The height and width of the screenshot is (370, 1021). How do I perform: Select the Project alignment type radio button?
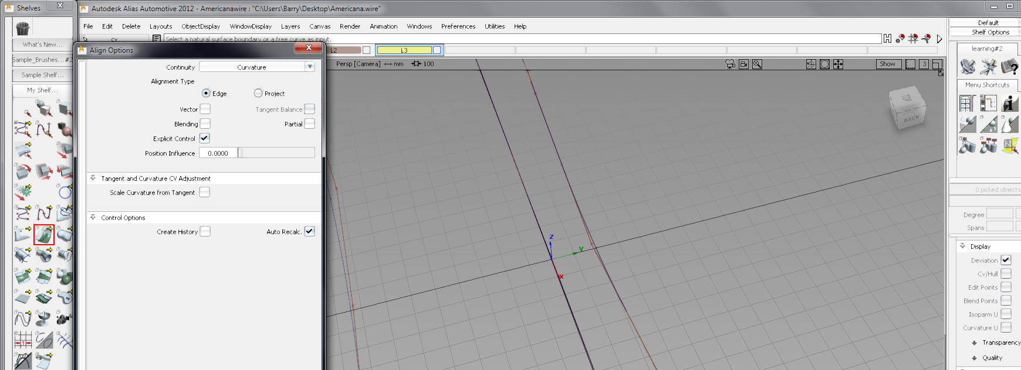(x=258, y=93)
